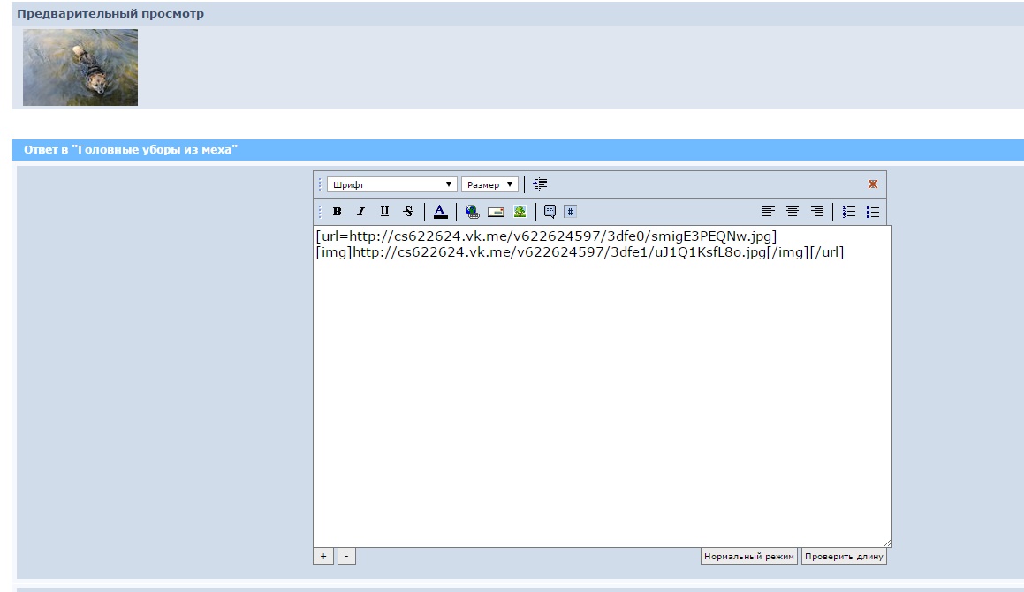Open the text color picker
The image size is (1024, 592).
click(x=441, y=211)
